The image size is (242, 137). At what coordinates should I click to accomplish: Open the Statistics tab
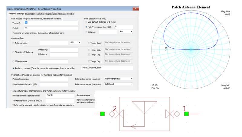point(40,14)
